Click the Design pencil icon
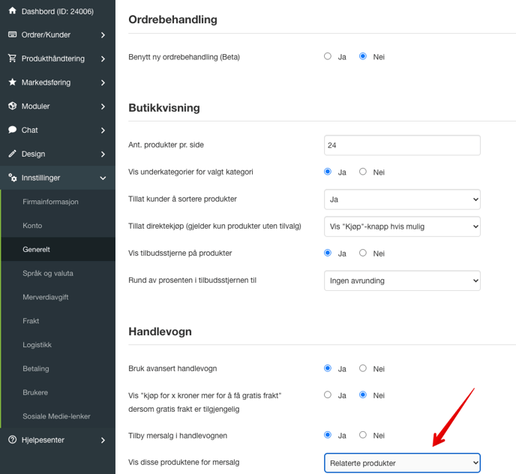Viewport: 516px width, 474px height. 13,154
